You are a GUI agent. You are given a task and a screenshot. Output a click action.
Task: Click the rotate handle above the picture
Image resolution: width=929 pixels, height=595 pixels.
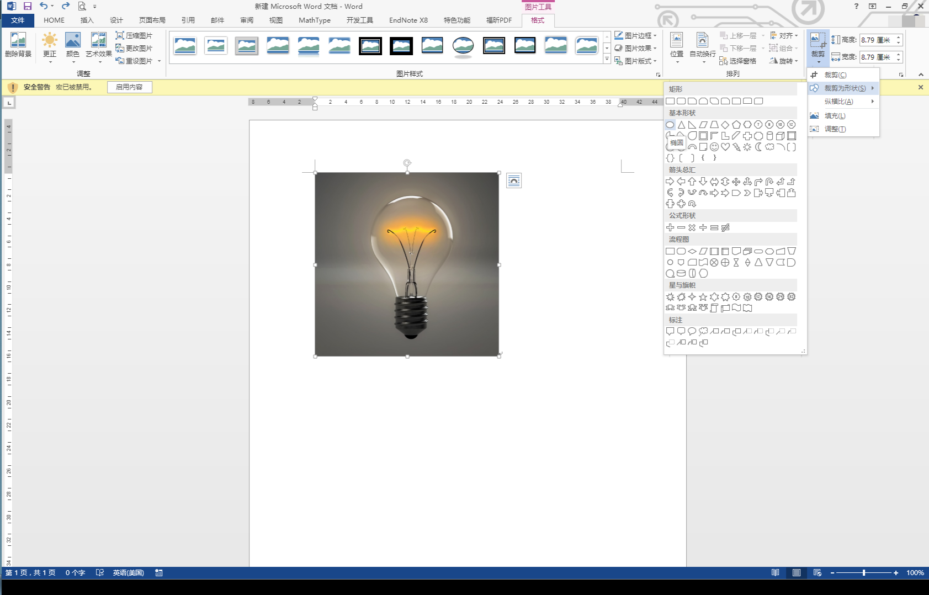[407, 163]
